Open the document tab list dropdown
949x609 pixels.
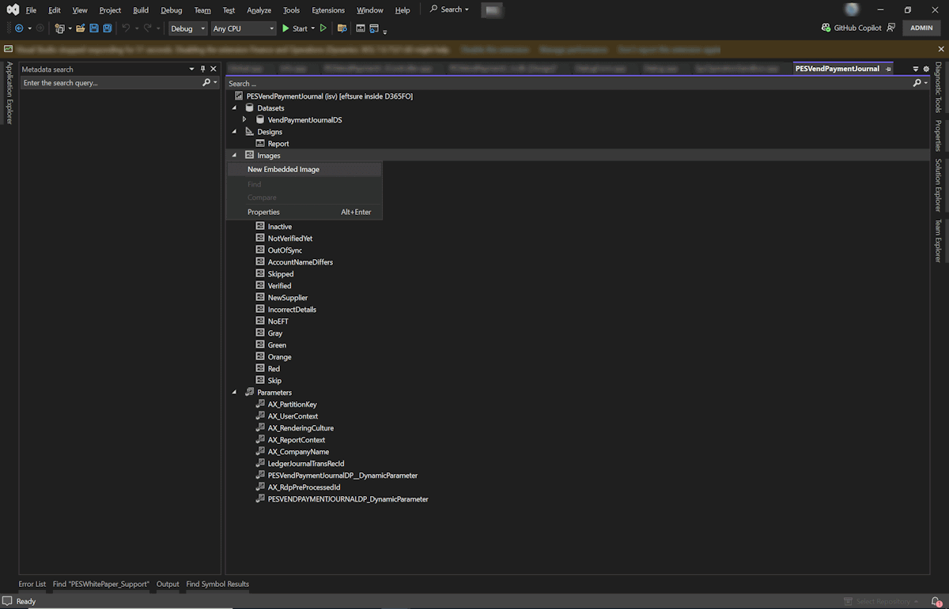click(x=916, y=69)
